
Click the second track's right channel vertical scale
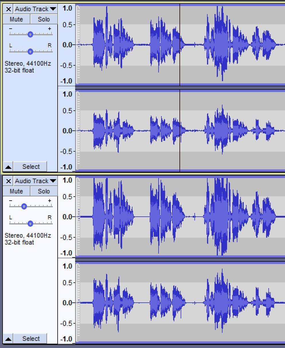[x=67, y=303]
